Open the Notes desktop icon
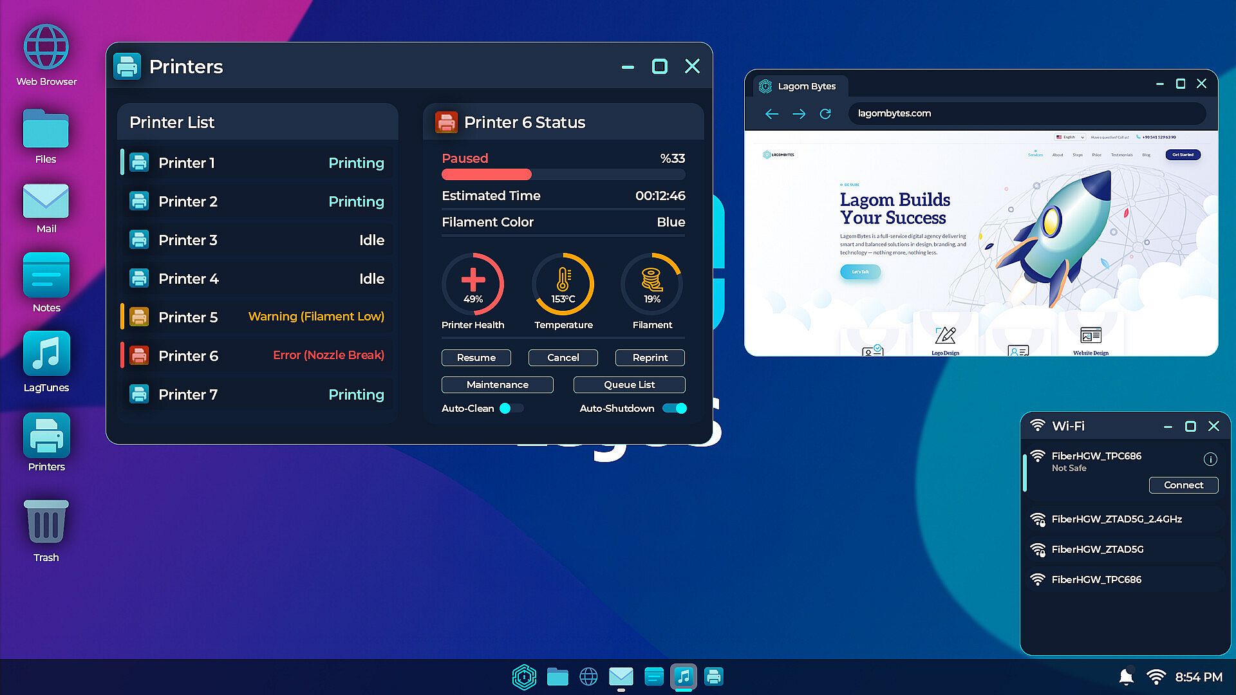This screenshot has width=1236, height=695. (x=46, y=275)
